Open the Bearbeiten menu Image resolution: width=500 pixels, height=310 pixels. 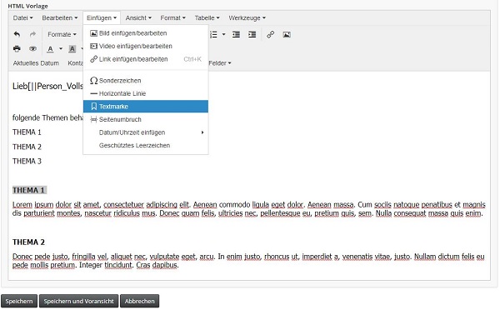pyautogui.click(x=60, y=17)
